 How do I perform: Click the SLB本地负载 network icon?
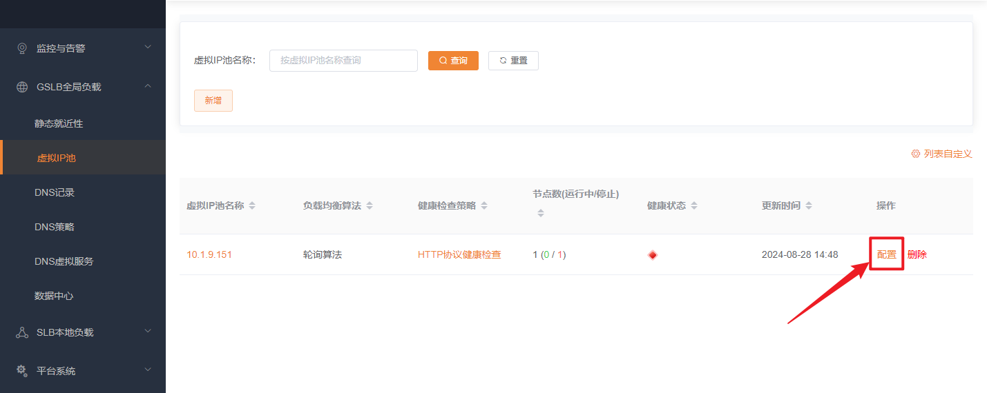click(22, 332)
